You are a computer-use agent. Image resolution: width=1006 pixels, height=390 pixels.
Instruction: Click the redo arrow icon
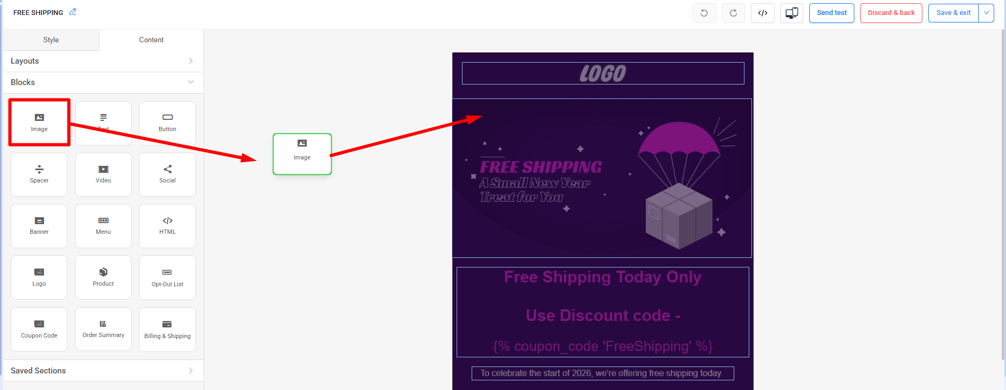[x=733, y=13]
